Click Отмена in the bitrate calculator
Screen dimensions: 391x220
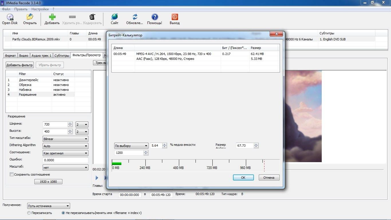coord(269,178)
